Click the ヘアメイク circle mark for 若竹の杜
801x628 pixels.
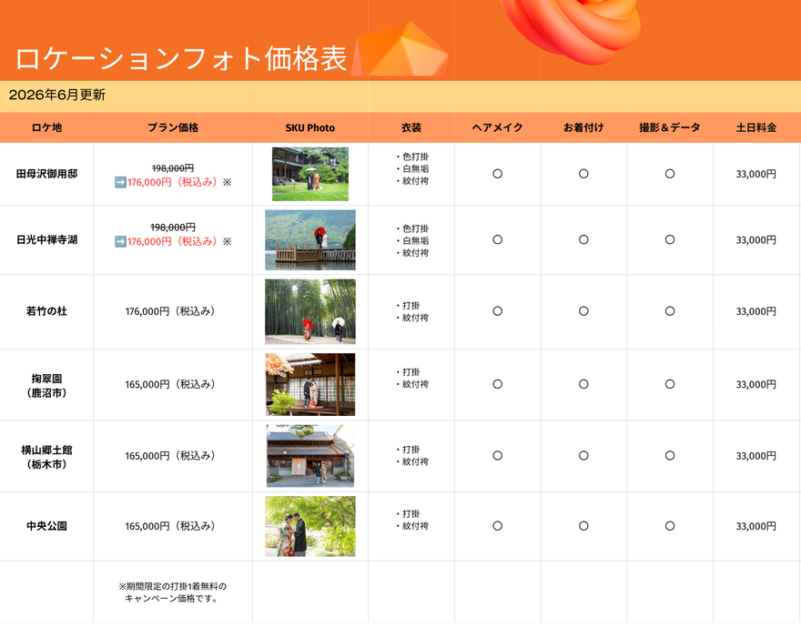point(498,311)
